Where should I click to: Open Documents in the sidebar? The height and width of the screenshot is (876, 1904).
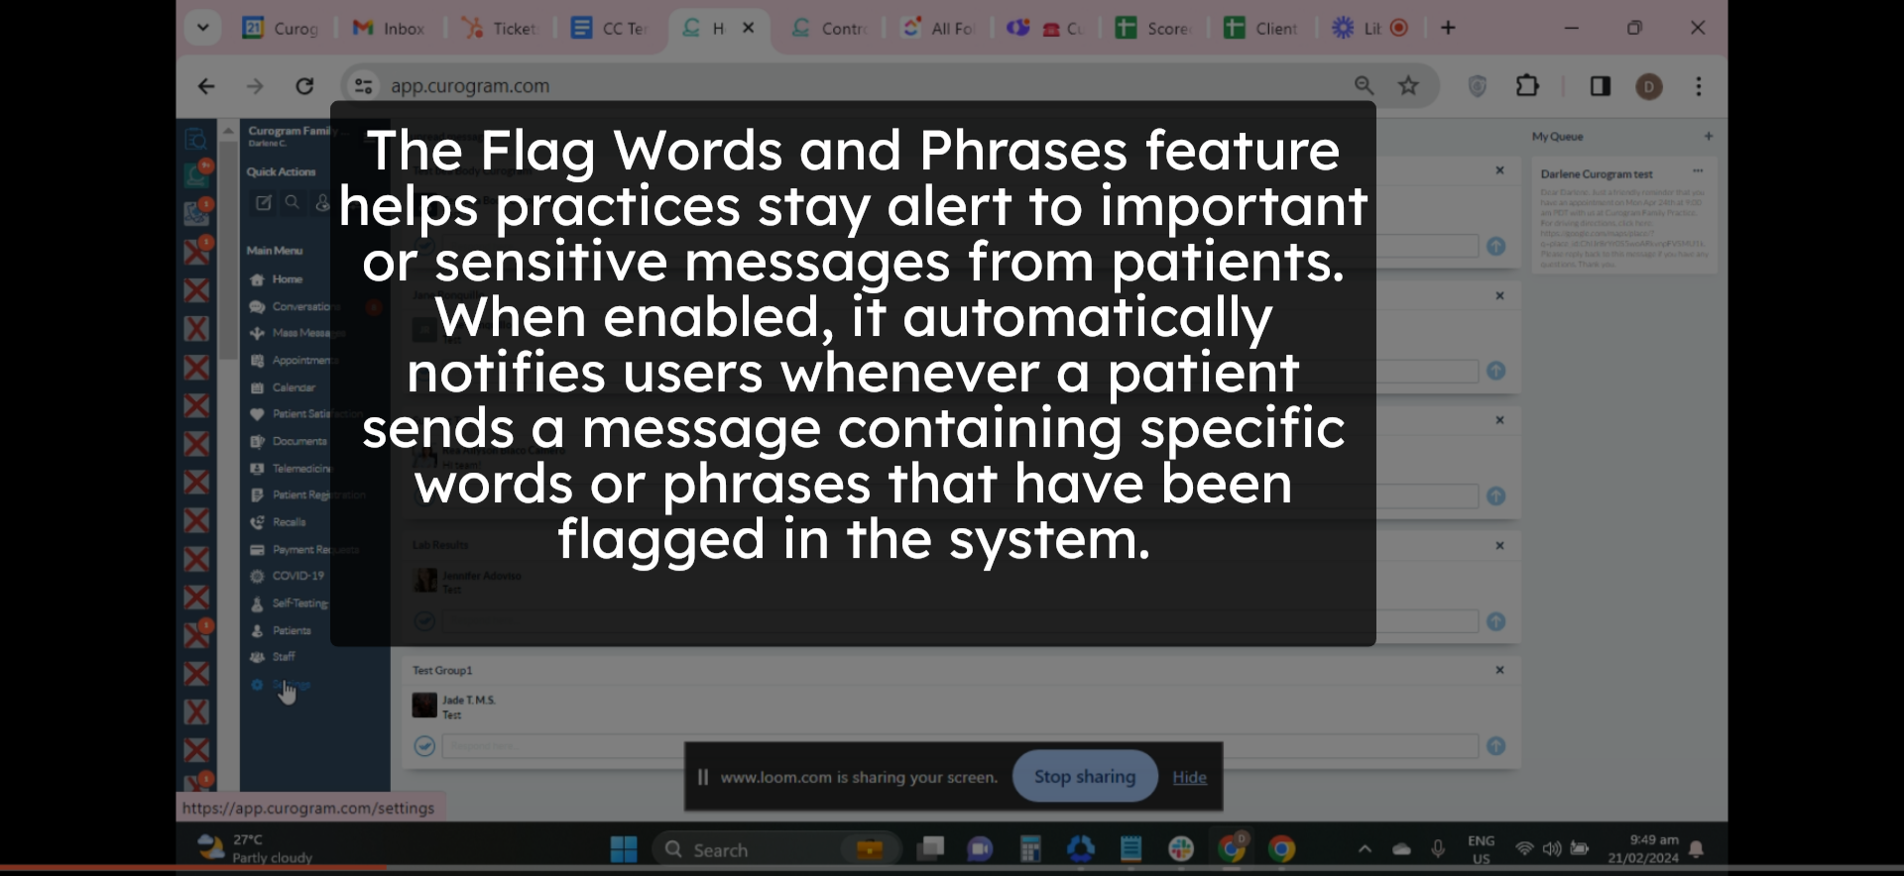click(290, 441)
